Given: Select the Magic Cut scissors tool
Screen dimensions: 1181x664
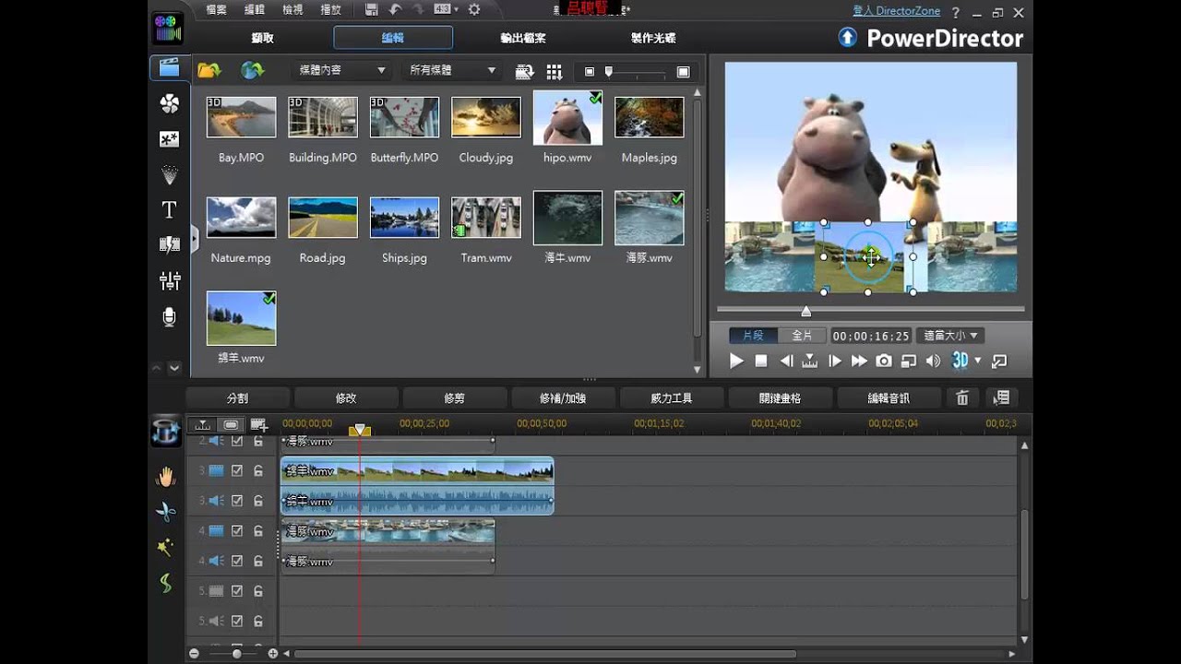Looking at the screenshot, I should tap(165, 512).
